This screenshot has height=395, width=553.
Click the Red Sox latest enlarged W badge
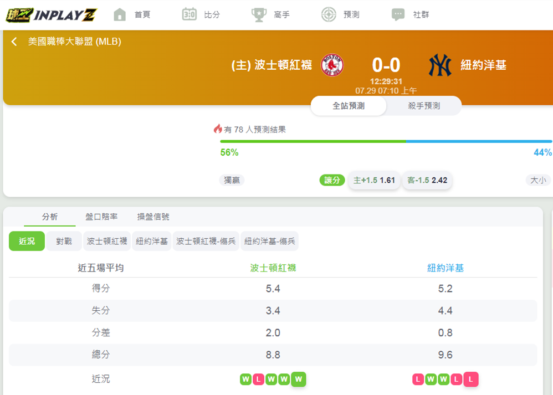(299, 379)
